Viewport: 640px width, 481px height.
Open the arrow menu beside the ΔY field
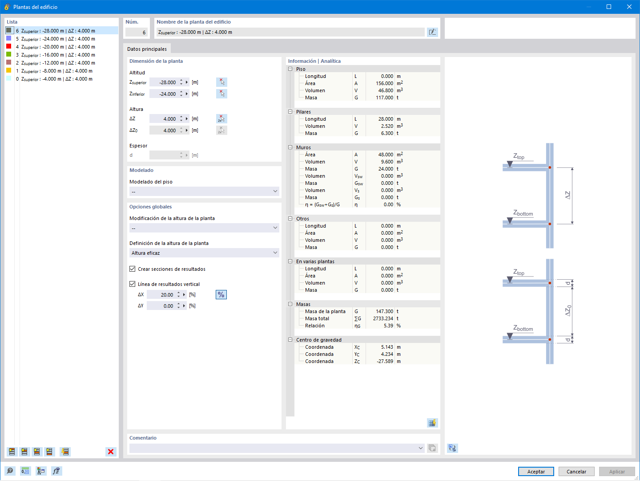click(x=184, y=306)
